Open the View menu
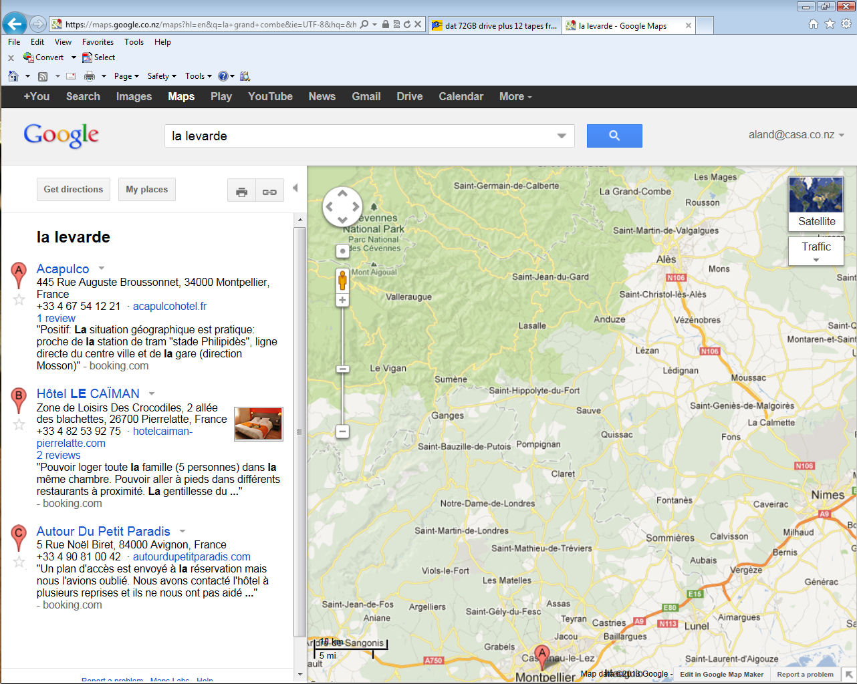The width and height of the screenshot is (857, 684). point(63,41)
